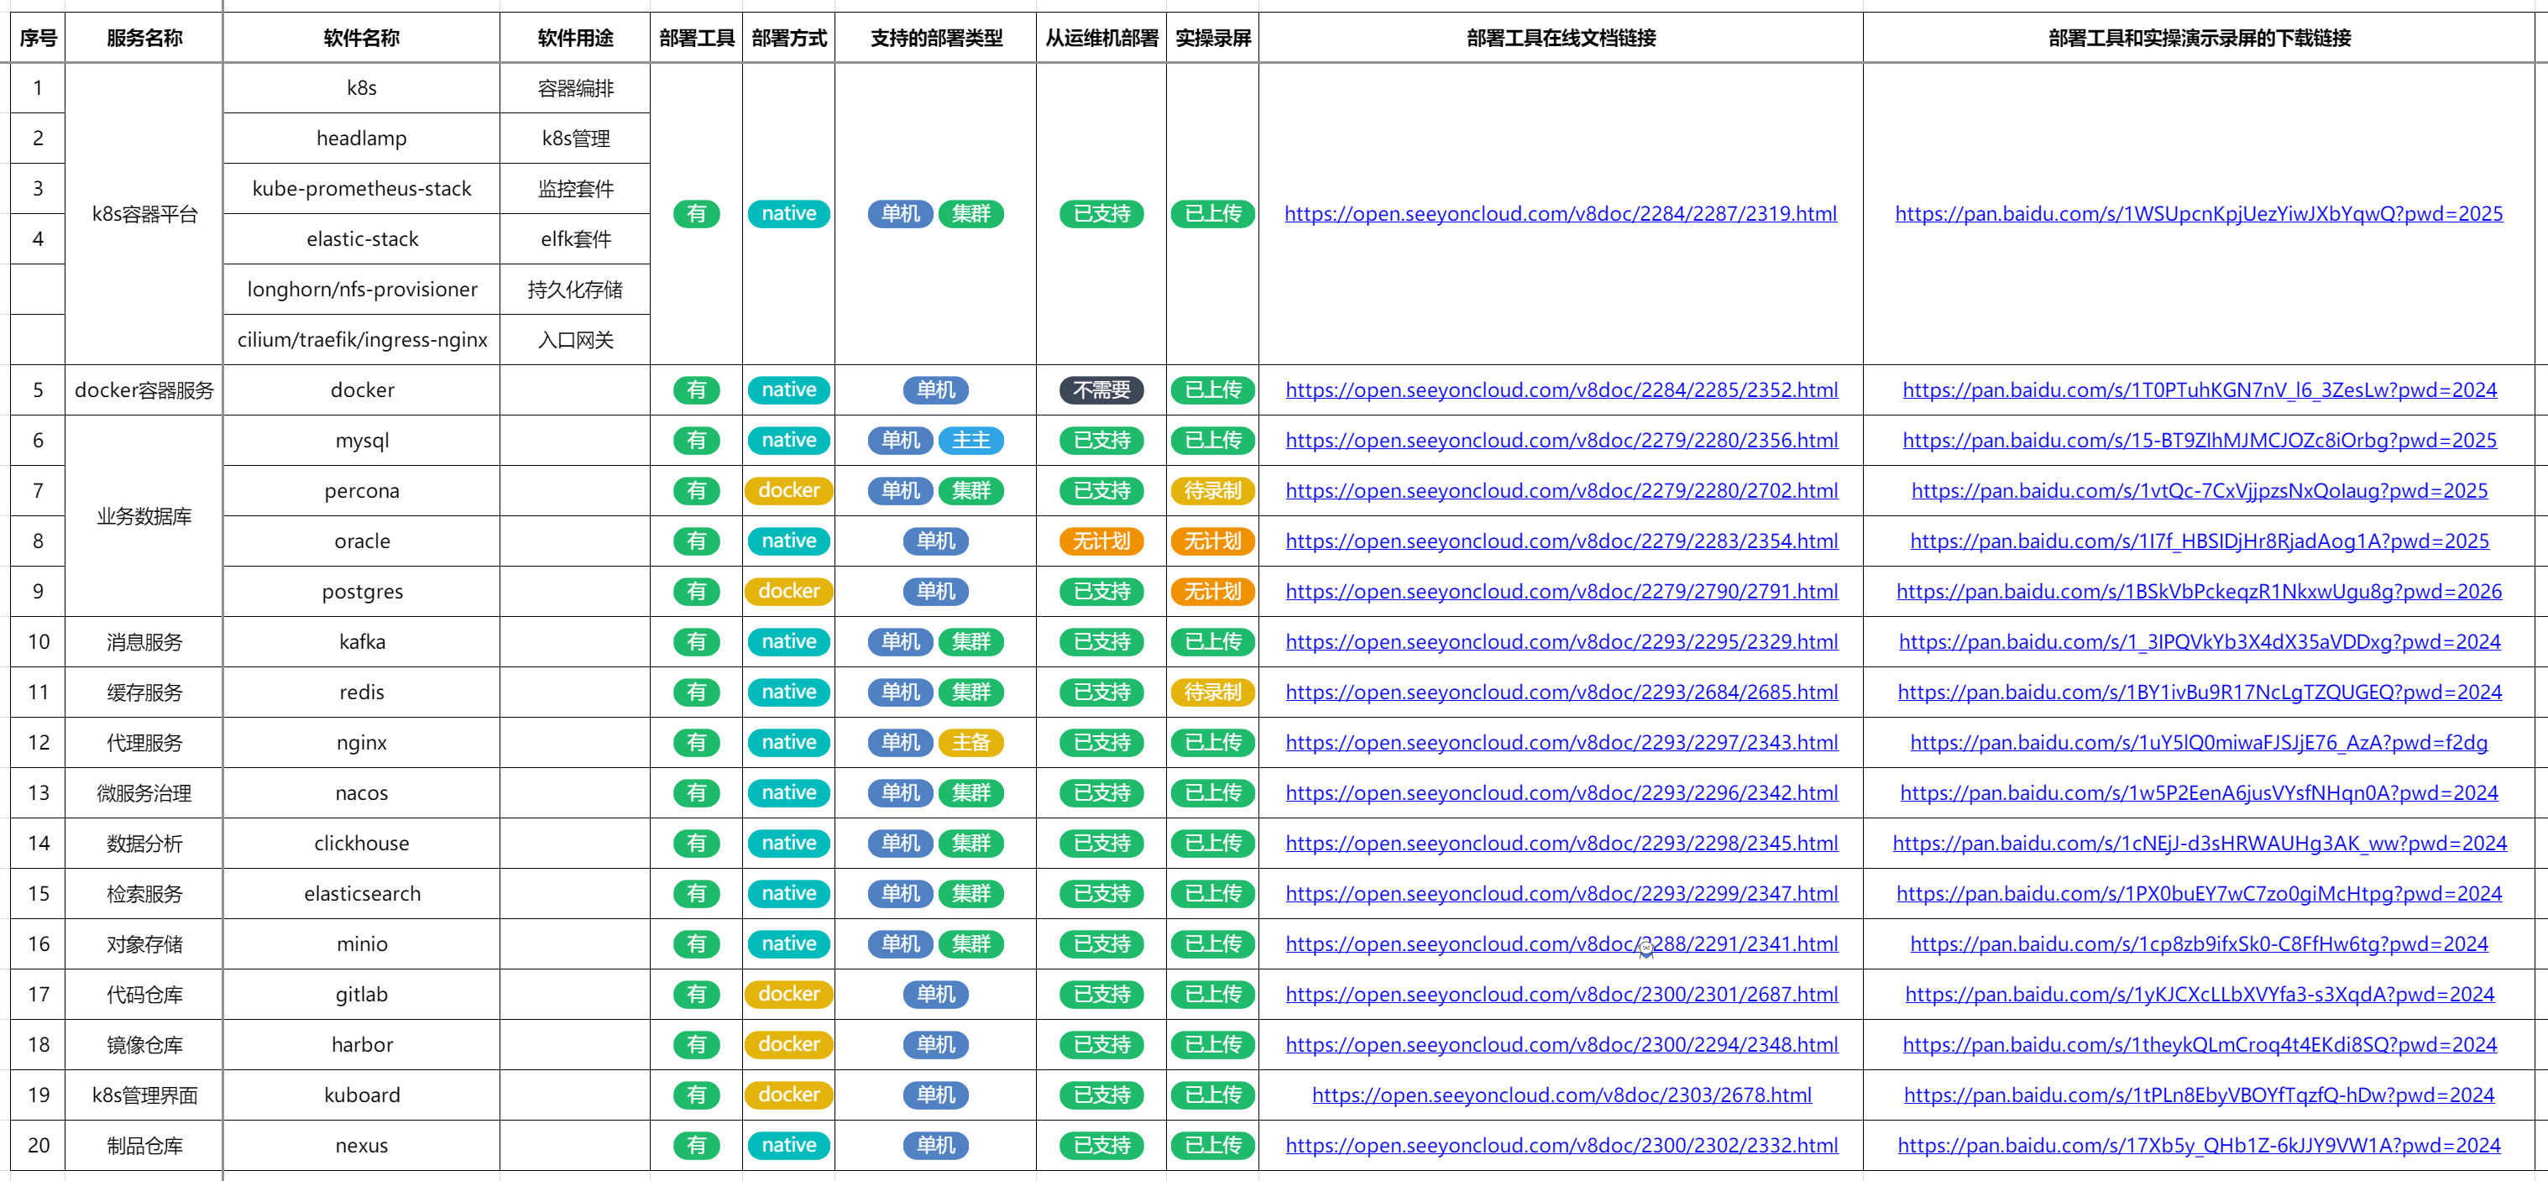Open the Baidu pan download link in docker row
This screenshot has width=2548, height=1181.
pos(2199,389)
